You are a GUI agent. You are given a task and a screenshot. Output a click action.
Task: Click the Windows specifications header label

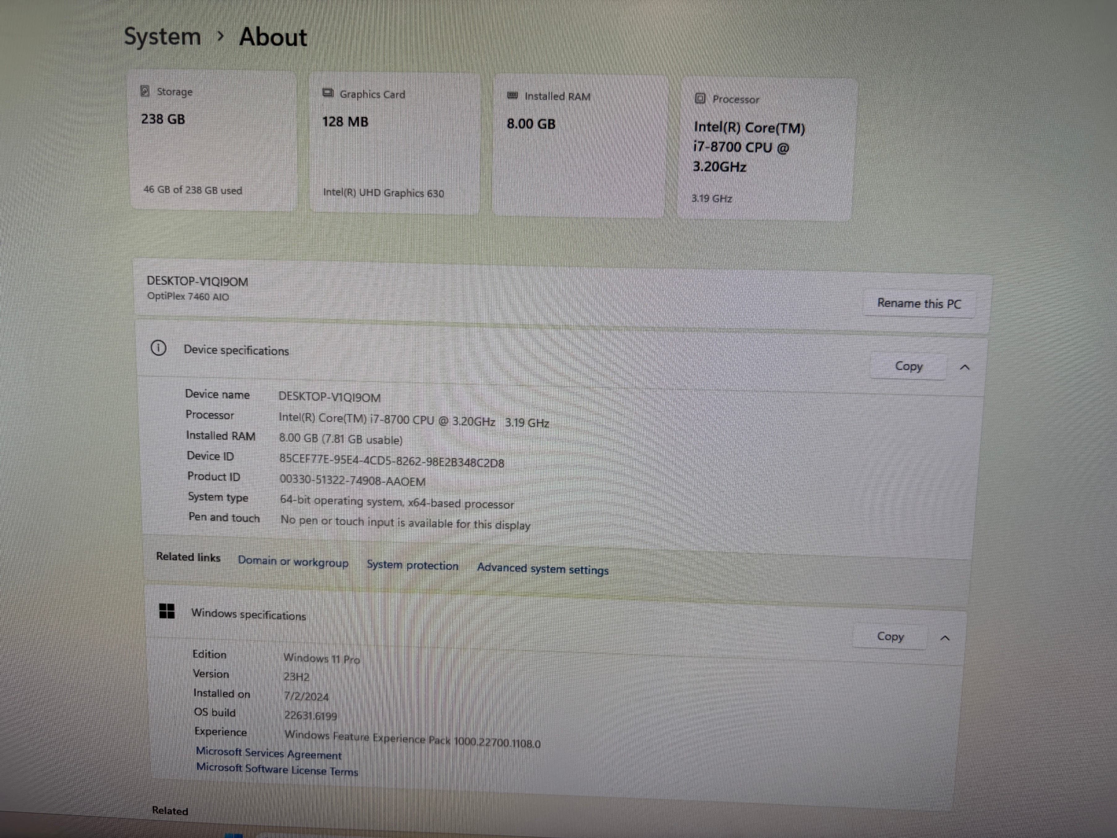(x=248, y=614)
